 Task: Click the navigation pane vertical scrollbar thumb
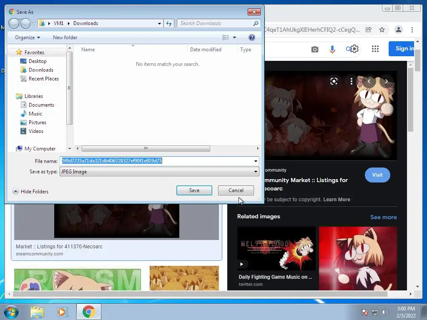(x=70, y=88)
